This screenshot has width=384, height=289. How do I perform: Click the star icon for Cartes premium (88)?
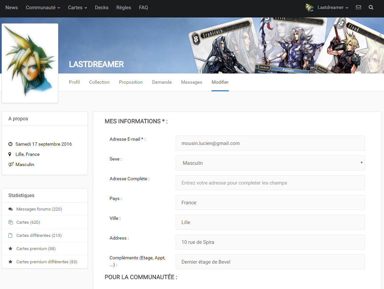(x=10, y=248)
